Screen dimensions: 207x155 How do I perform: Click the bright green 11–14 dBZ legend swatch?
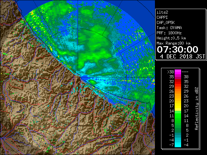178,116
